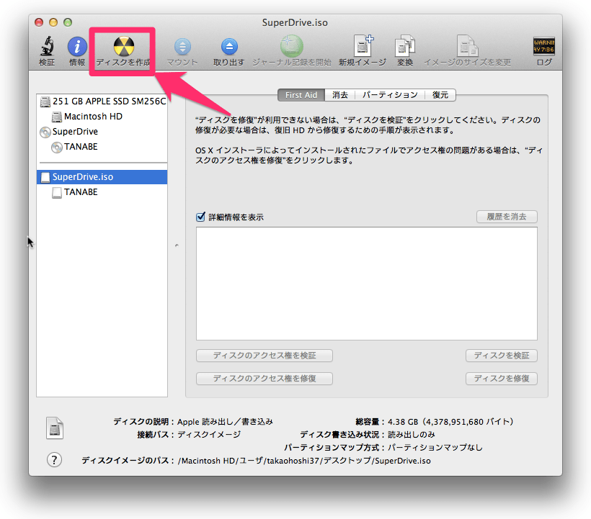Click the パーティションマップなし value
This screenshot has width=591, height=519.
click(435, 448)
